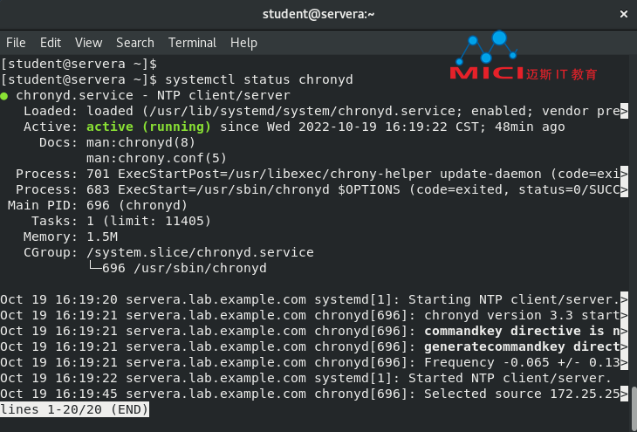Click the 'lines 1-20/20 (END)' pager status
The width and height of the screenshot is (637, 432).
[74, 409]
